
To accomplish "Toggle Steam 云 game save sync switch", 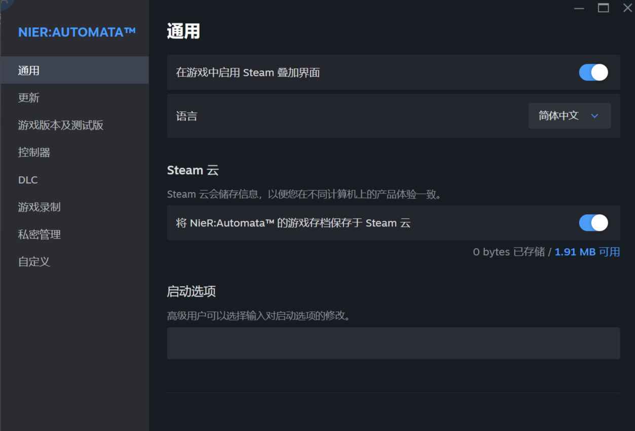I will pyautogui.click(x=593, y=223).
